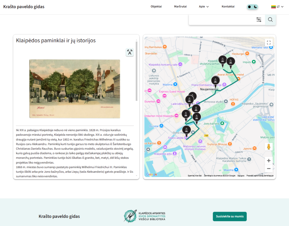Click the Street View pegman icon
The width and height of the screenshot is (289, 226).
[269, 147]
